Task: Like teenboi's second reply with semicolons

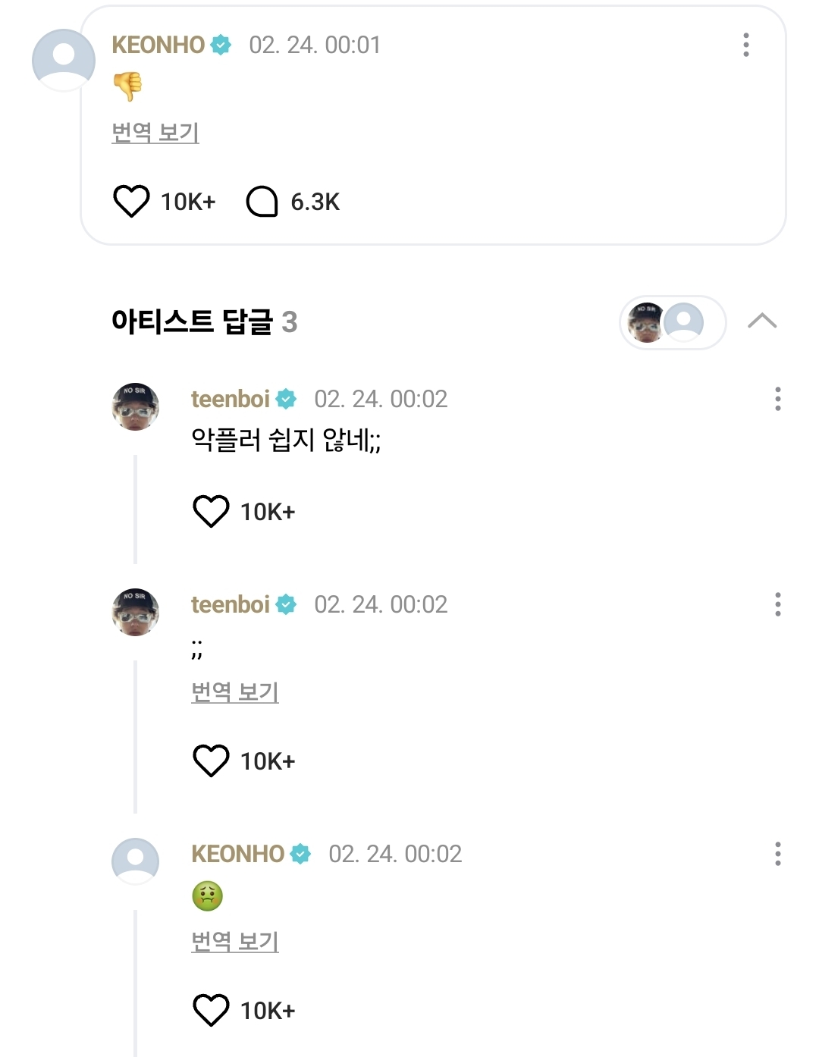Action: [x=211, y=761]
